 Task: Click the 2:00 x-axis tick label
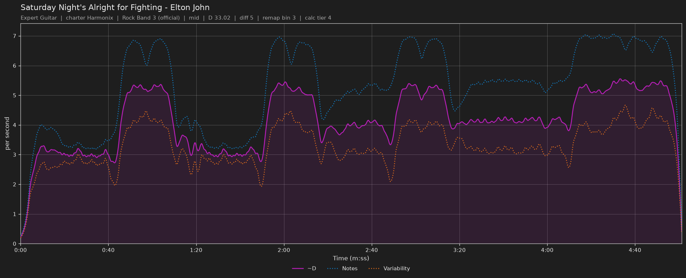(284, 250)
